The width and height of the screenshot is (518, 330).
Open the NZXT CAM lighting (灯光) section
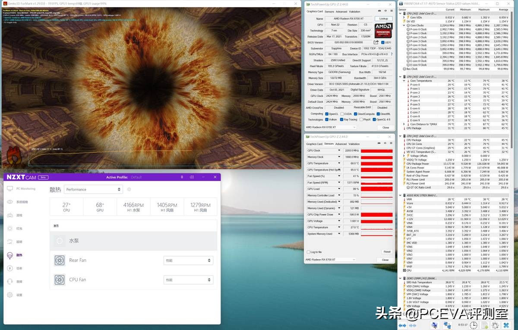point(9,228)
